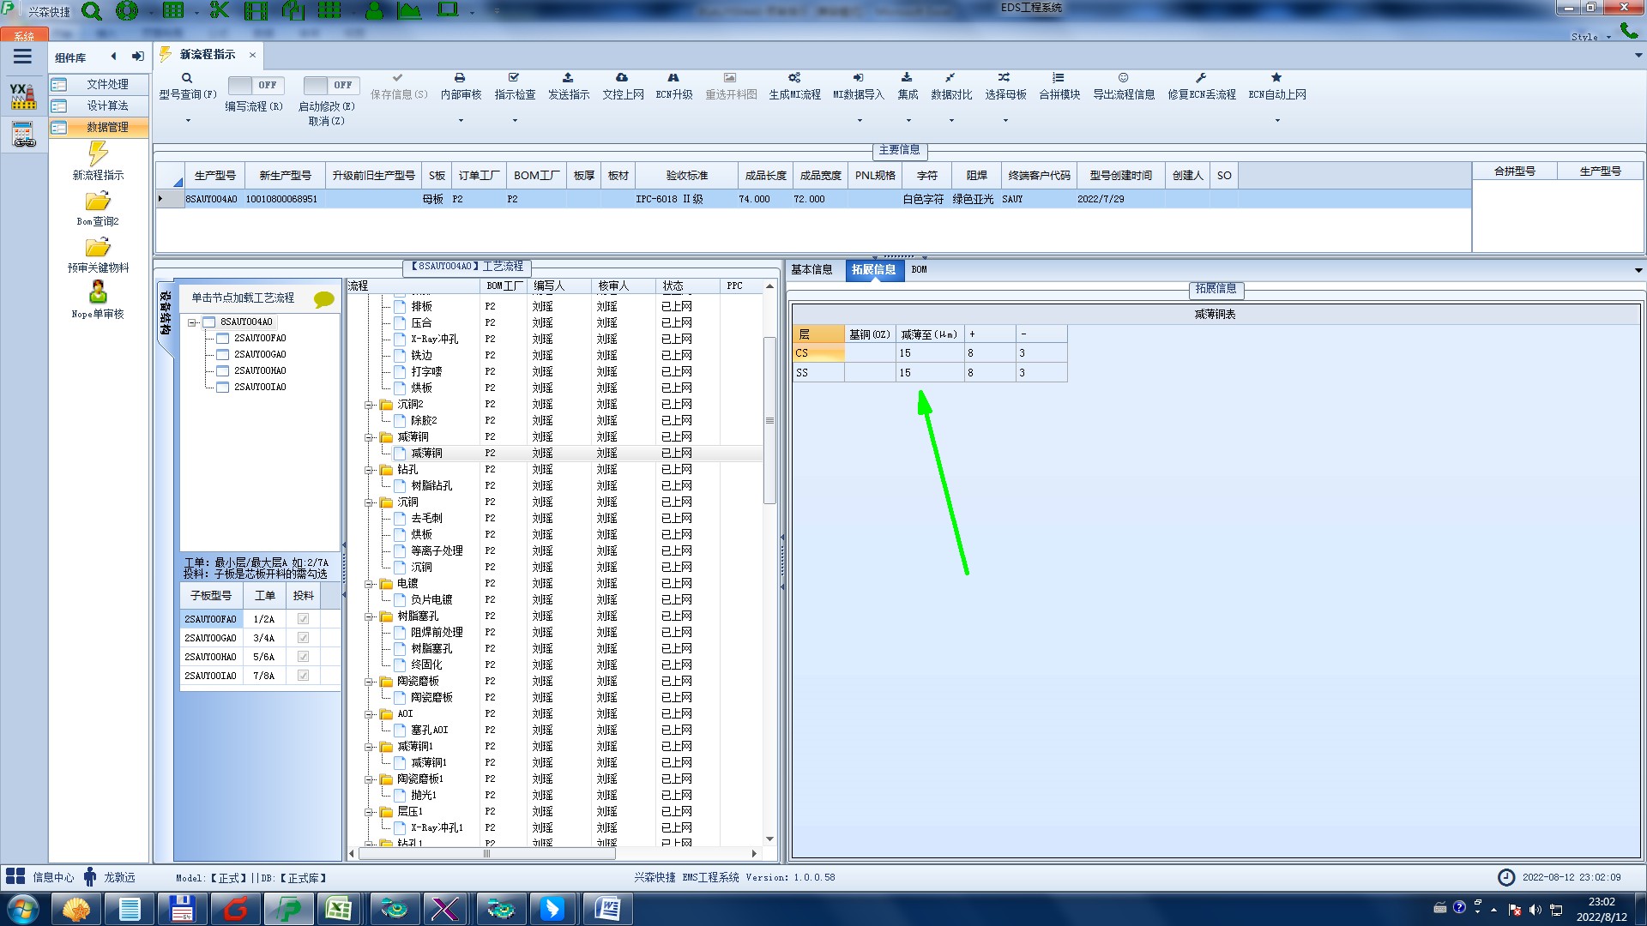Image resolution: width=1647 pixels, height=926 pixels.
Task: Collapse the 树脂塞孔 process folder
Action: 369,616
